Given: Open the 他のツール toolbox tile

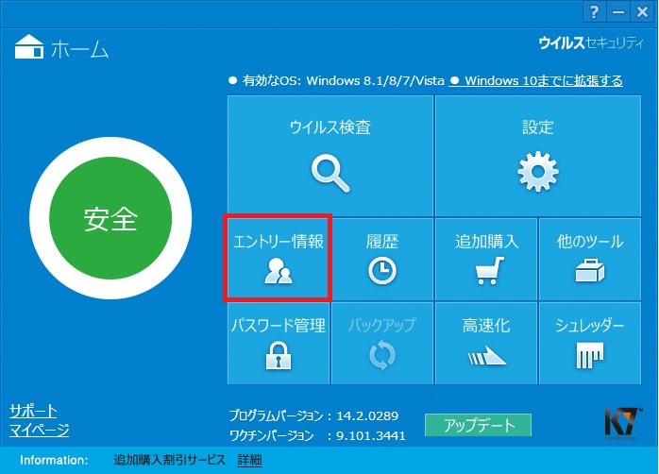Looking at the screenshot, I should 590,259.
